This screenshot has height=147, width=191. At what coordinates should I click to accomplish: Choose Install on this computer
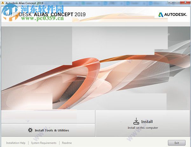(143, 124)
